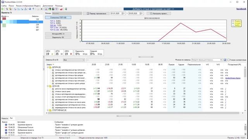Click the История ИКС button
248x139 pixels.
[58, 34]
